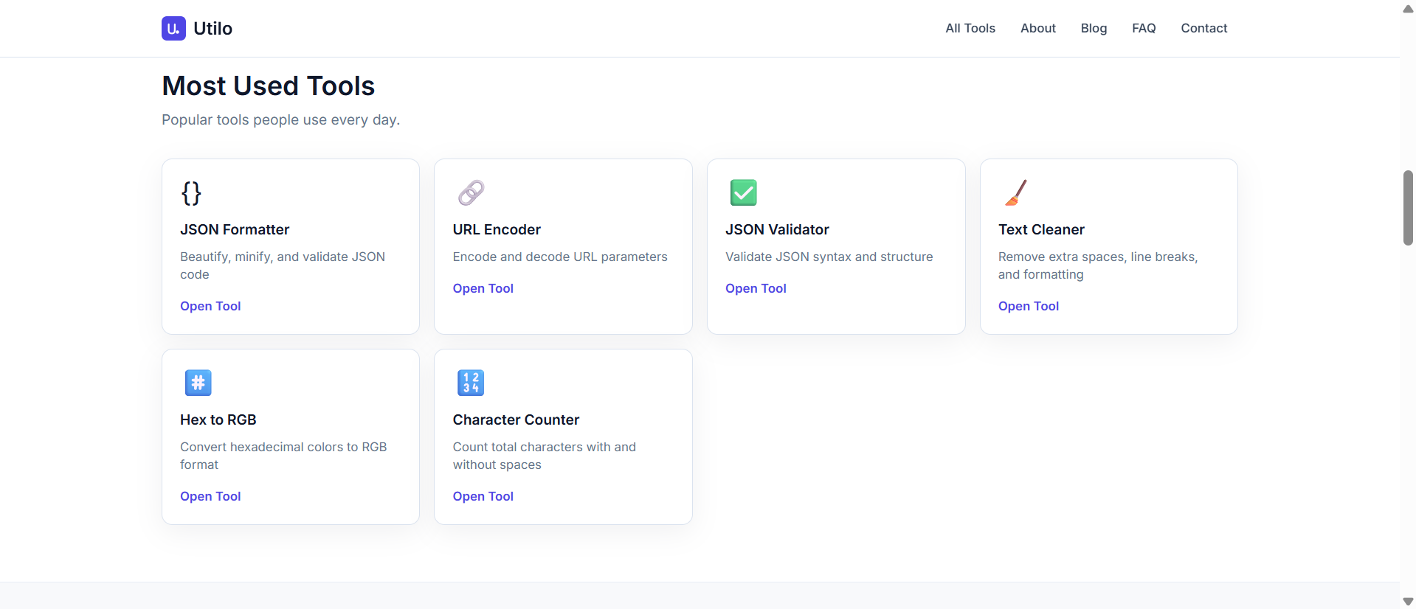Screen dimensions: 1416x609
Task: Click the JSON Validator card title
Action: point(777,229)
